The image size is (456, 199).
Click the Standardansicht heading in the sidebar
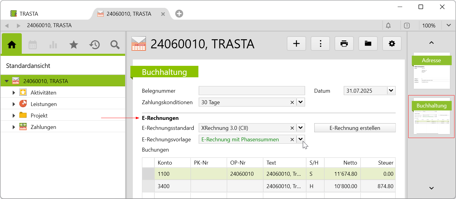[28, 66]
